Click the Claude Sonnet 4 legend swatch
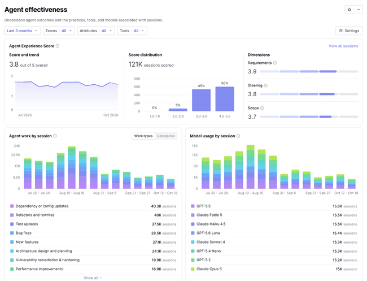The height and width of the screenshot is (281, 367). tap(193, 242)
